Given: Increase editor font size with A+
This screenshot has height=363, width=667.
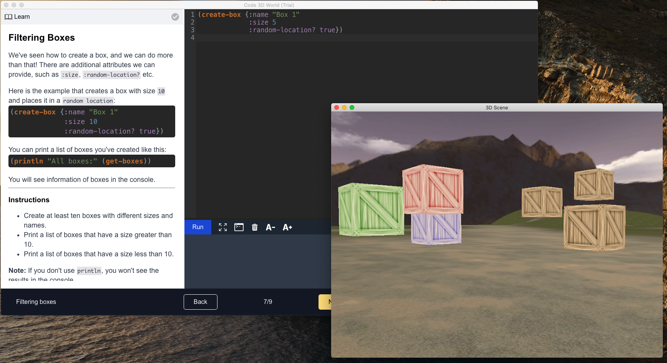Looking at the screenshot, I should tap(287, 227).
